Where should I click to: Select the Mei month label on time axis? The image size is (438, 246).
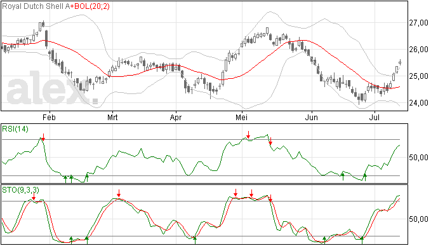point(242,117)
